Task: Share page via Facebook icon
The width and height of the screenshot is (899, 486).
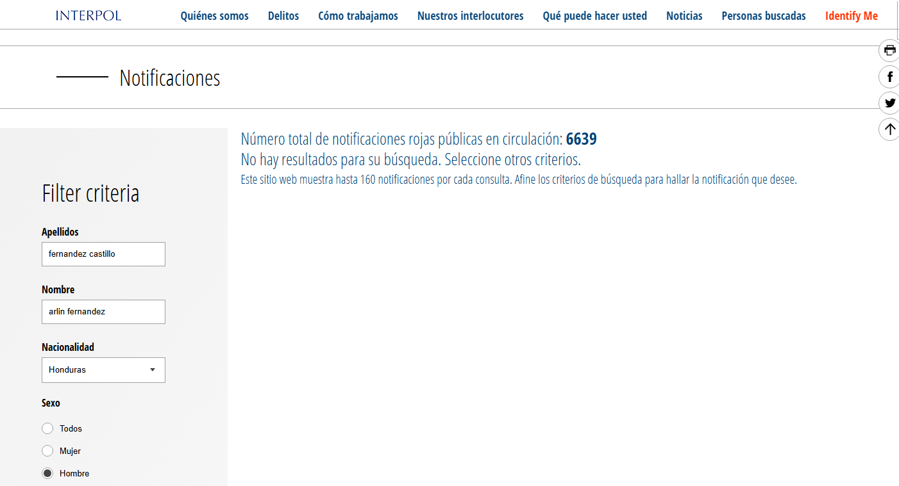Action: tap(889, 77)
